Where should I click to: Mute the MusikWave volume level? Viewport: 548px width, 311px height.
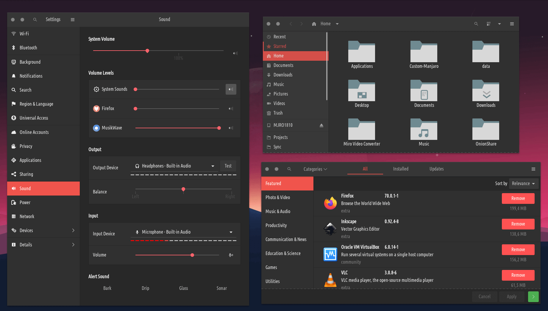point(231,128)
